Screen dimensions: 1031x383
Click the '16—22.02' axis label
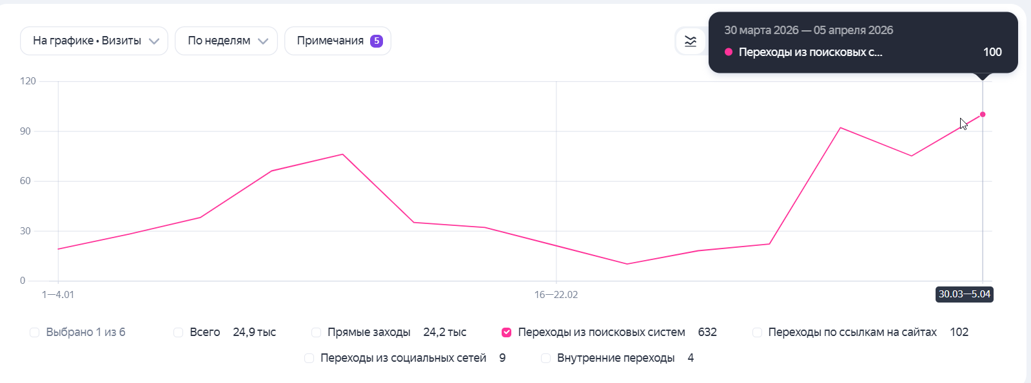point(556,295)
